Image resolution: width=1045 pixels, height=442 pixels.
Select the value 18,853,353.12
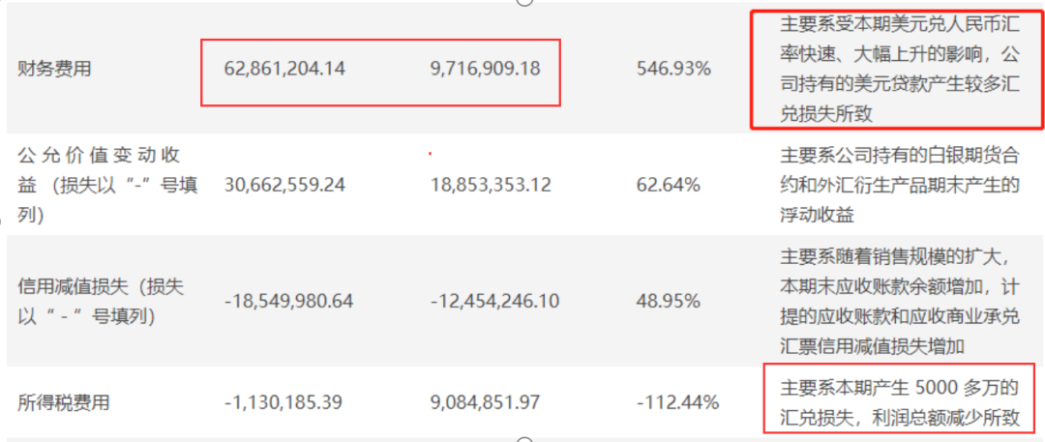(x=490, y=185)
